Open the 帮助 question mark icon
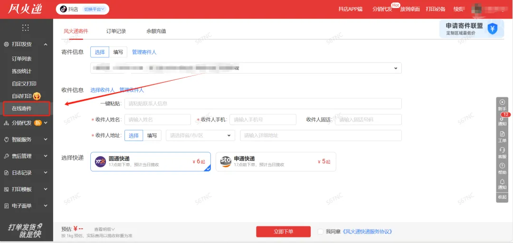The height and width of the screenshot is (243, 513). click(x=502, y=166)
